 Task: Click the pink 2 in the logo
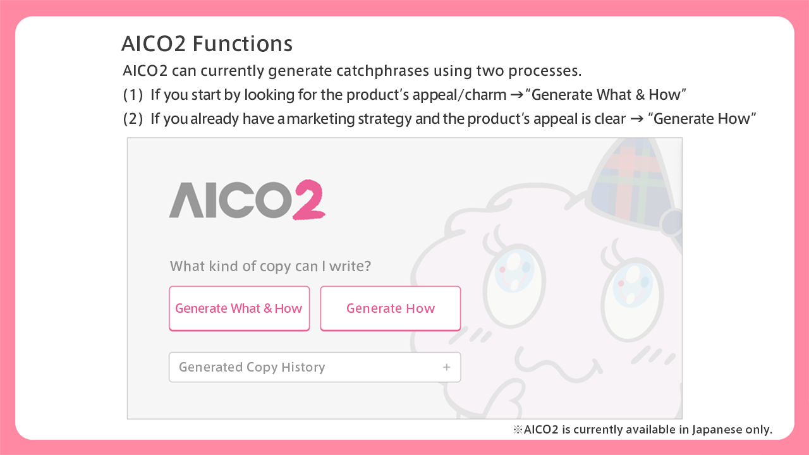coord(308,200)
